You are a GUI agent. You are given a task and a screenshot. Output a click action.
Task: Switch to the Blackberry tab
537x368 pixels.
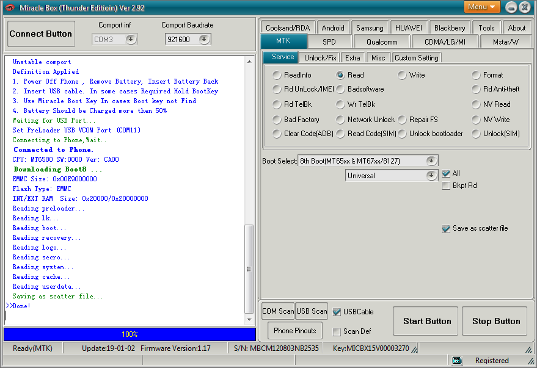pos(450,27)
